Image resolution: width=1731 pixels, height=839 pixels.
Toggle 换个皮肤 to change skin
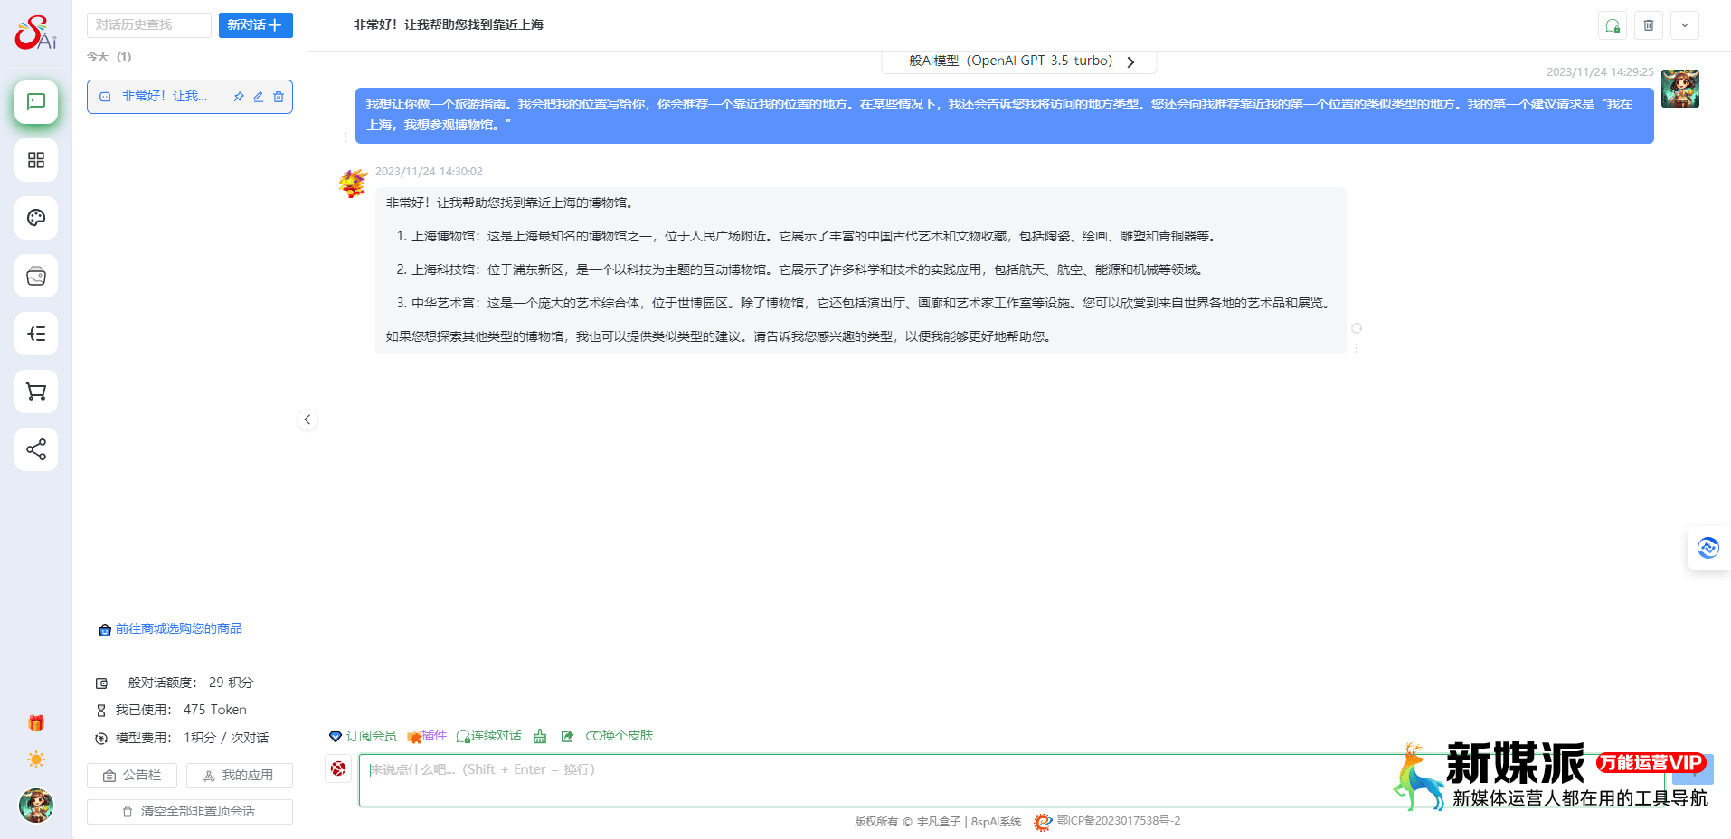(x=620, y=736)
